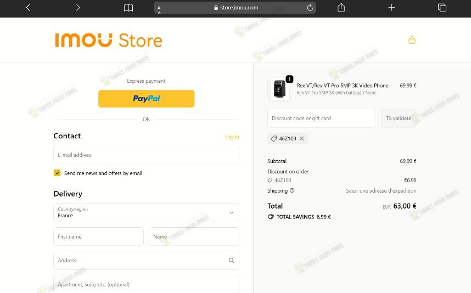Reload the page with the refresh icon
This screenshot has height=293, width=471.
coord(310,8)
